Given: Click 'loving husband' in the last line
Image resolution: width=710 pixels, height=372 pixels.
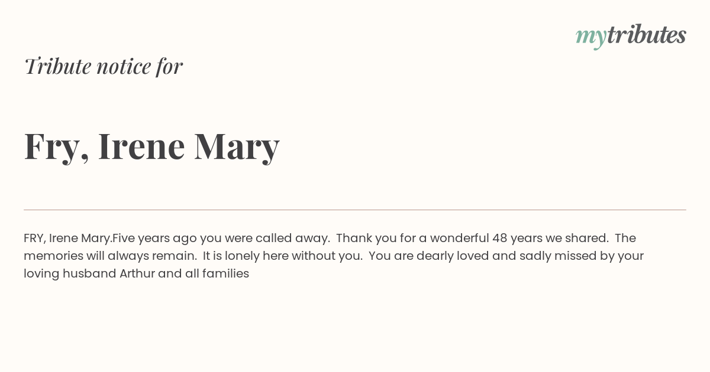Looking at the screenshot, I should coord(70,274).
